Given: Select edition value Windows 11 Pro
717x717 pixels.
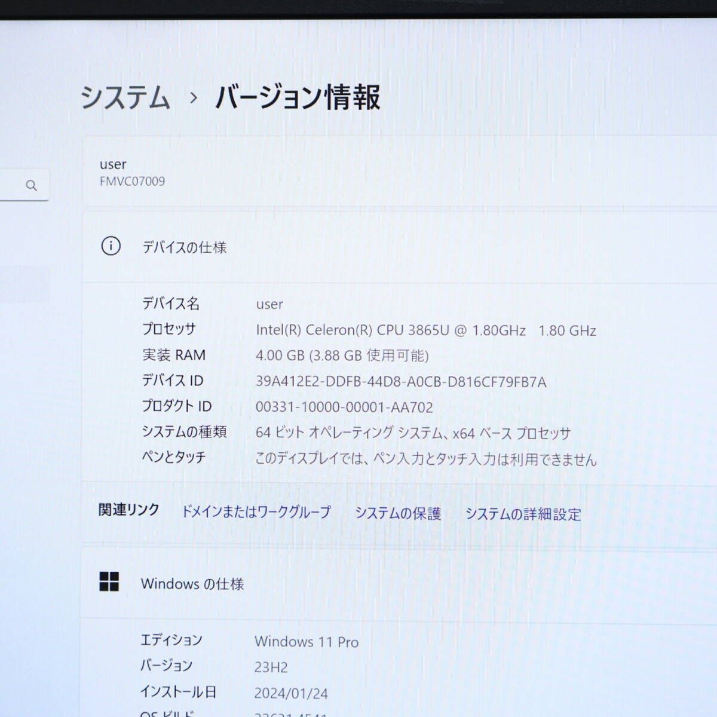Looking at the screenshot, I should [307, 642].
